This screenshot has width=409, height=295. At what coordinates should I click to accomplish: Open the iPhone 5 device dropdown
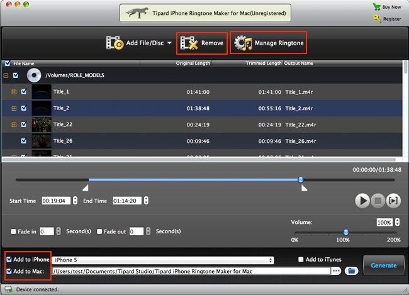[x=163, y=260]
